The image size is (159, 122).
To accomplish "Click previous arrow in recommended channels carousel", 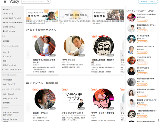I will [28, 55].
